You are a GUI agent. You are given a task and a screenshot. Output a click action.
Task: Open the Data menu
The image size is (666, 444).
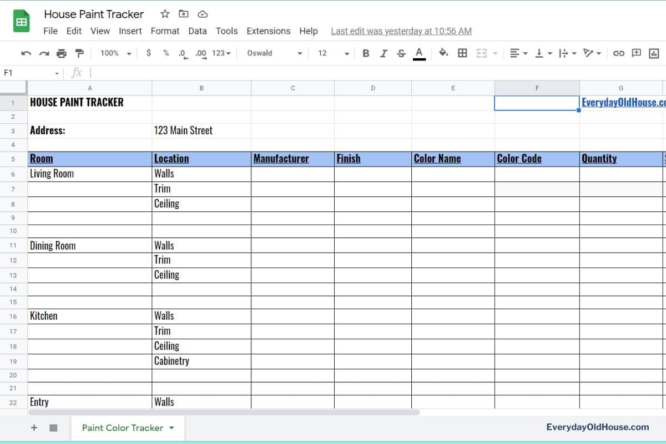point(198,31)
